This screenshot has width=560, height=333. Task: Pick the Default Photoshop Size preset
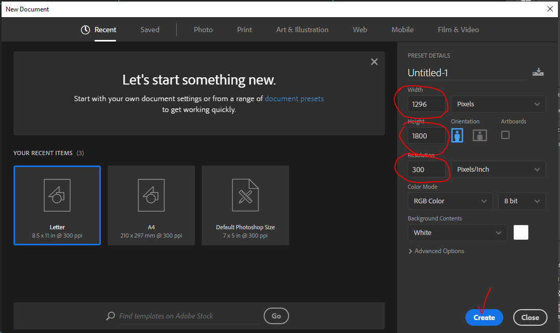pyautogui.click(x=245, y=205)
